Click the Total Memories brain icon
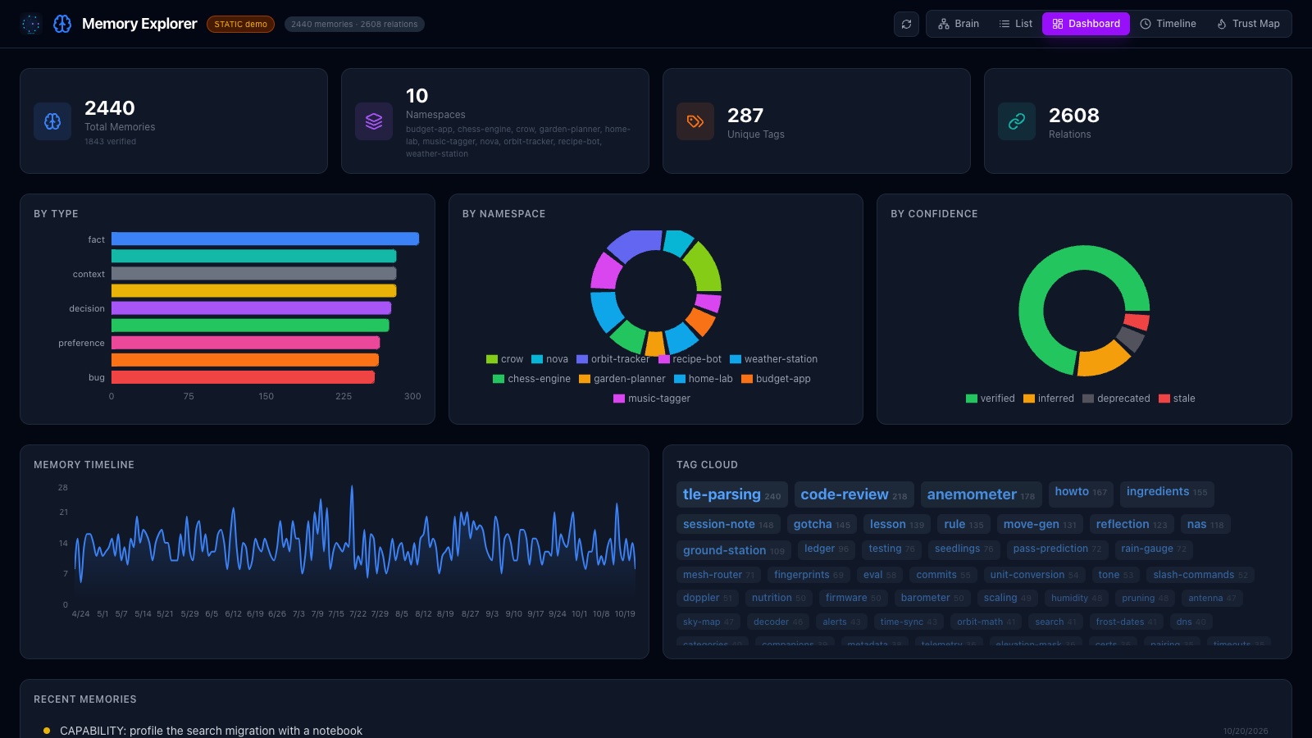Viewport: 1312px width, 738px height. pos(52,121)
